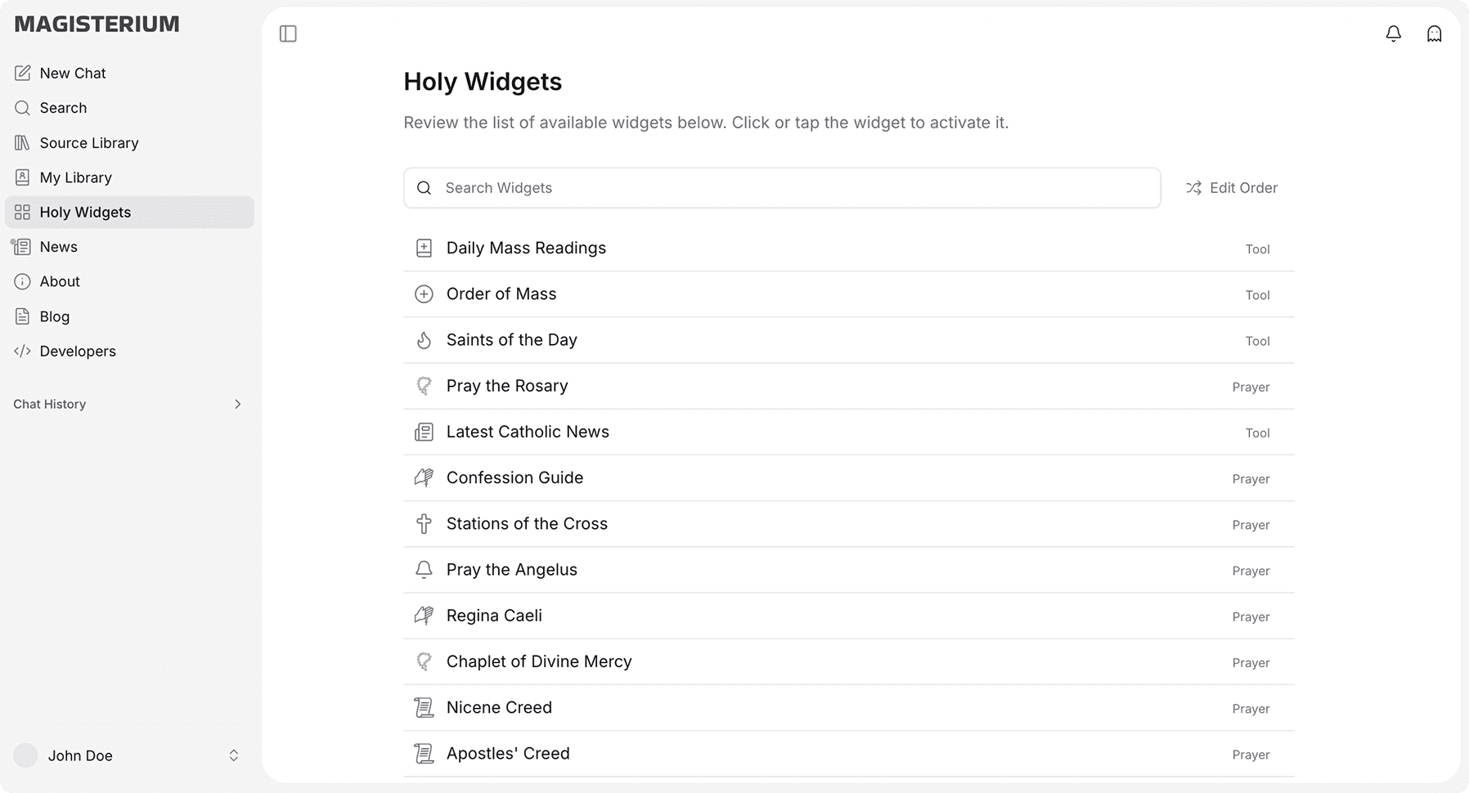Go to My Library in sidebar
Screen dimensions: 1469x793
[x=75, y=177]
